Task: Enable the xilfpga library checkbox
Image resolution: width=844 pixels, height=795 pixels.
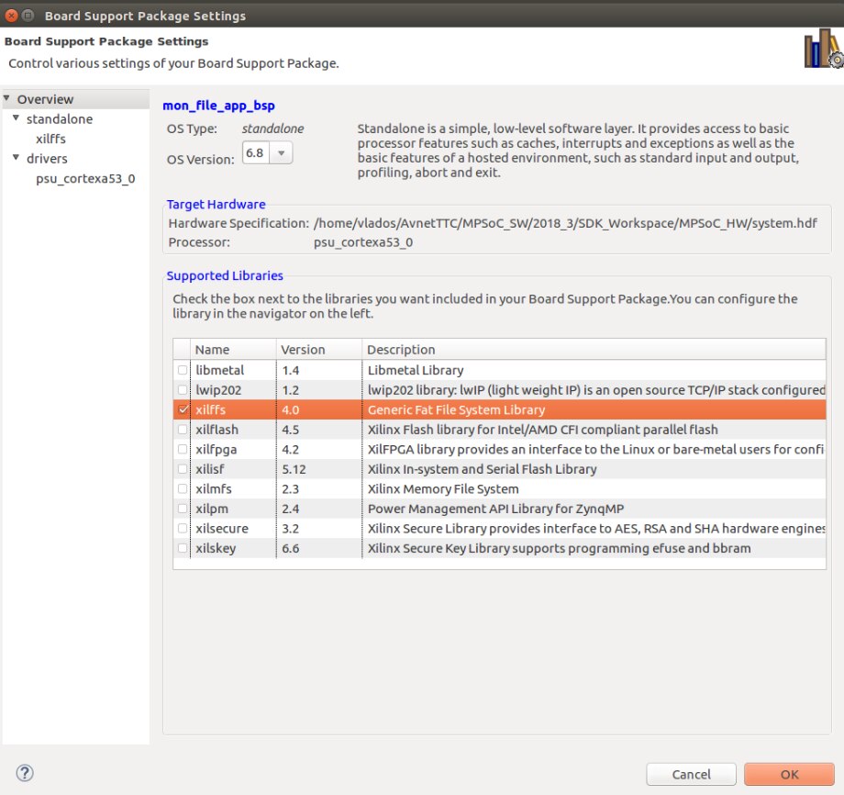Action: pyautogui.click(x=183, y=449)
